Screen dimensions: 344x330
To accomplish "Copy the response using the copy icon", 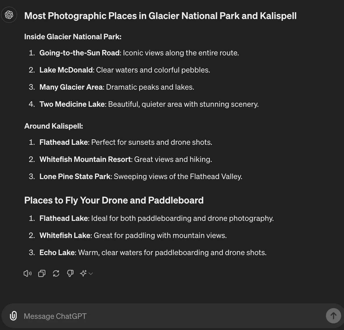I will [x=42, y=273].
